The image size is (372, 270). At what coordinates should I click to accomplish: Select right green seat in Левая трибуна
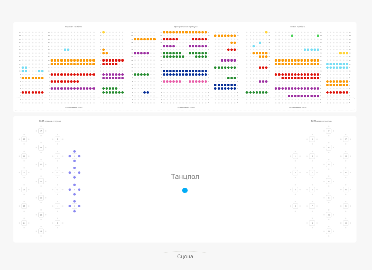click(318, 36)
